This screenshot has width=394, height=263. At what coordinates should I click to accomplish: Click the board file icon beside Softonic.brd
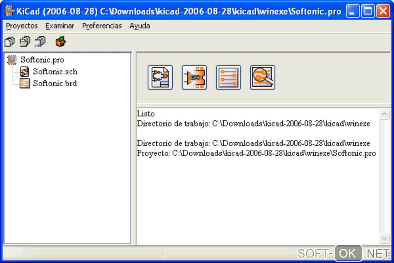pos(25,83)
